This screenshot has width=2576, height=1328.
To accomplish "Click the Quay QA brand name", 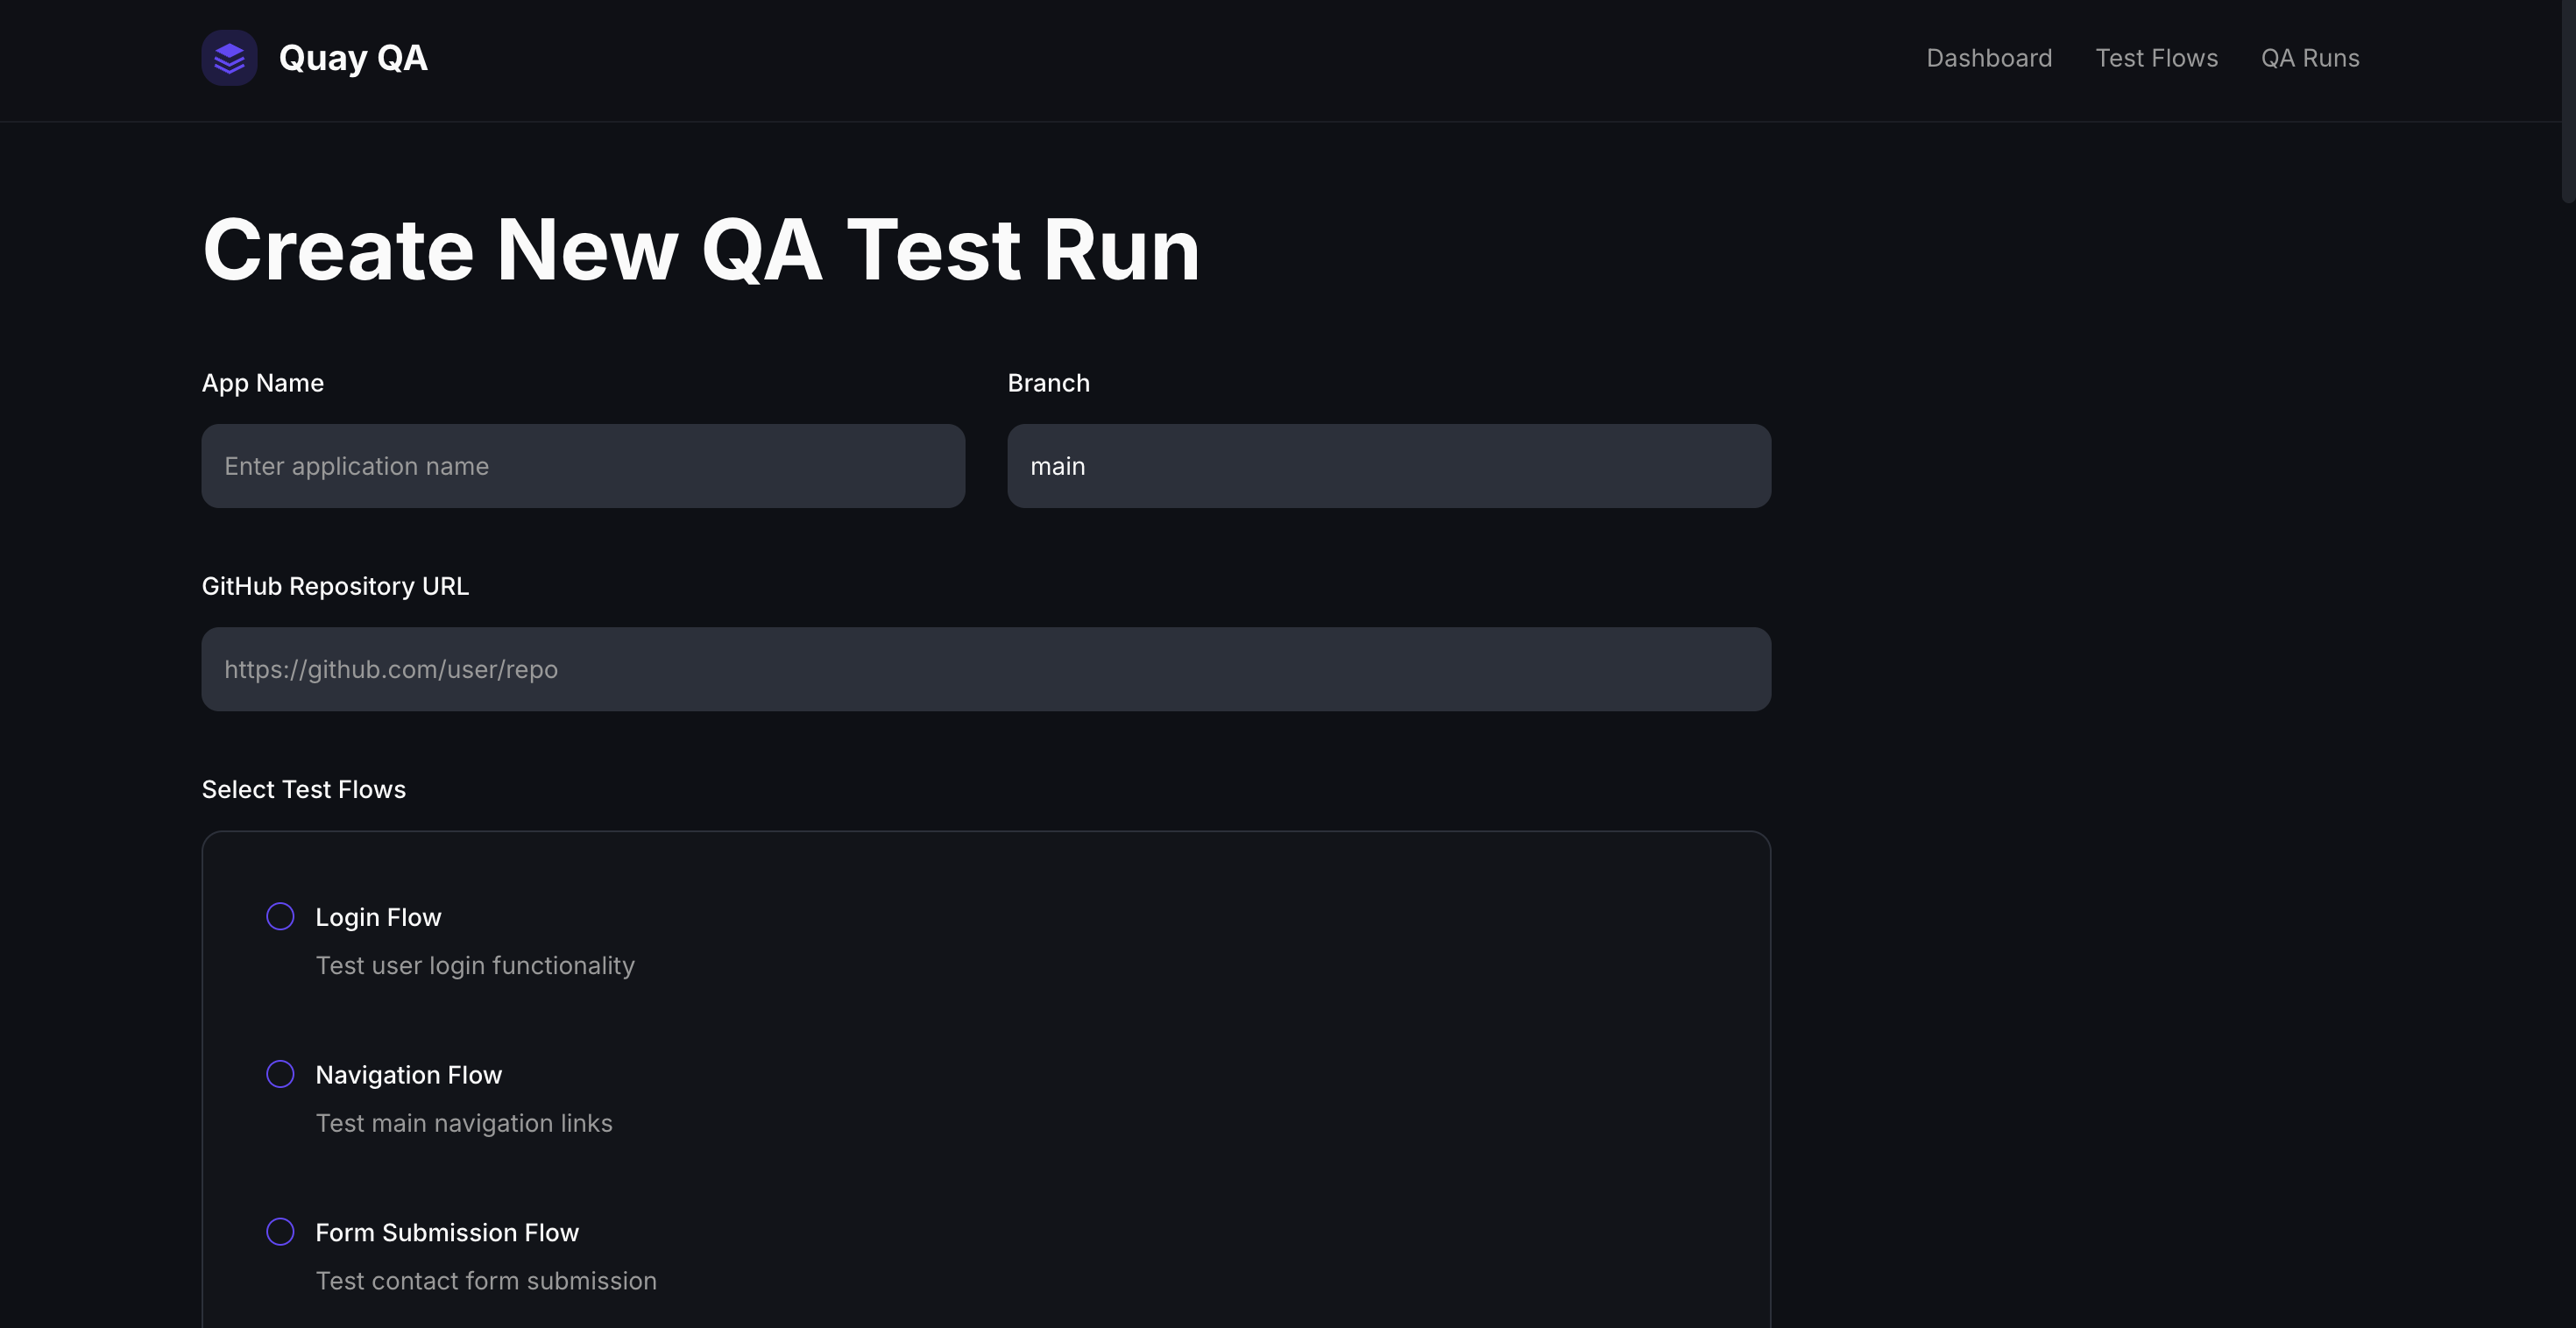I will point(353,58).
